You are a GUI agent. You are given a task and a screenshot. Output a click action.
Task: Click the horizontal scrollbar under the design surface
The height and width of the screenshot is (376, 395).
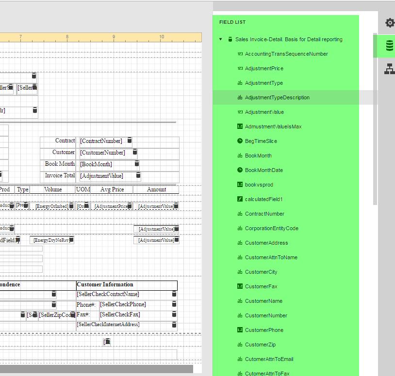(96, 369)
